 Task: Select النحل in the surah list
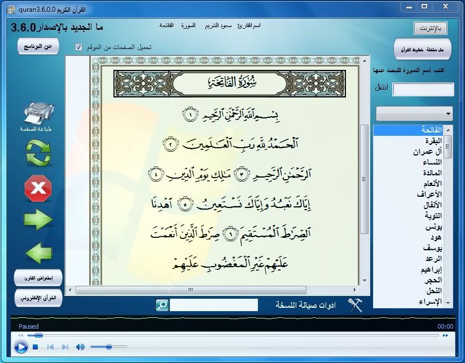pyautogui.click(x=408, y=291)
